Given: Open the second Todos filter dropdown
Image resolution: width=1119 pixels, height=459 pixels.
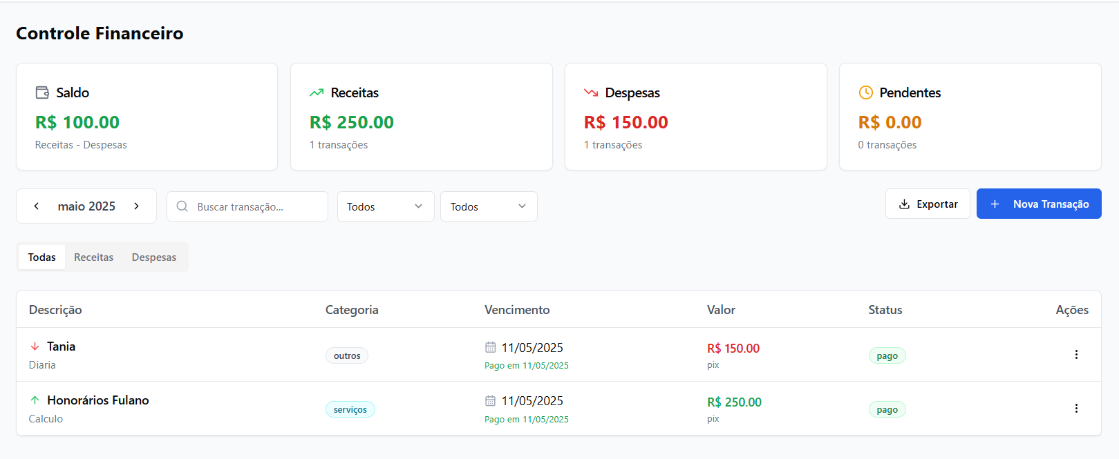Looking at the screenshot, I should (489, 206).
